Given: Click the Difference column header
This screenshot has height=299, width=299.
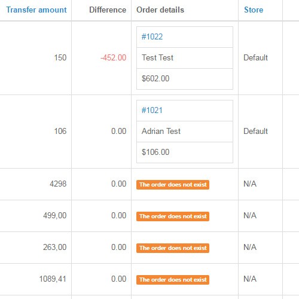Looking at the screenshot, I should pos(108,10).
